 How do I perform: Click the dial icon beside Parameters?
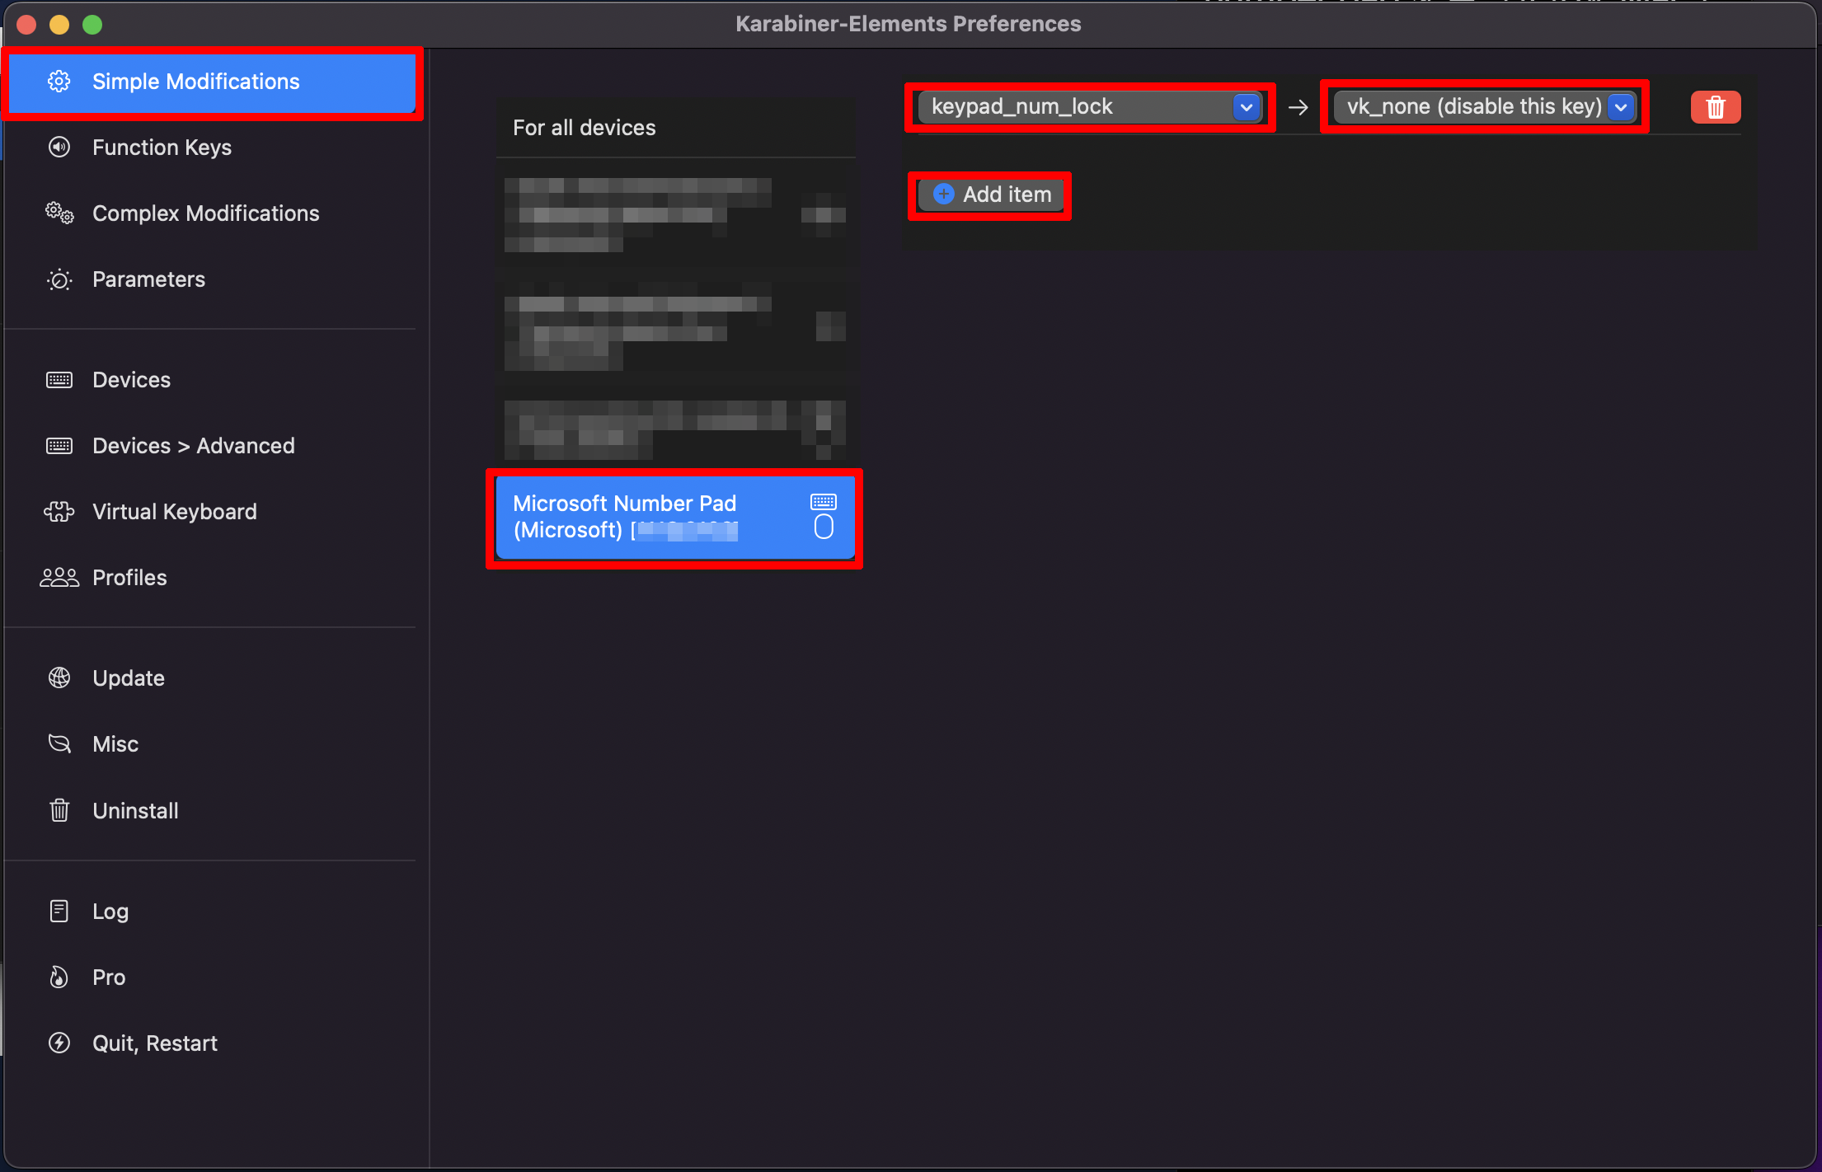click(59, 279)
